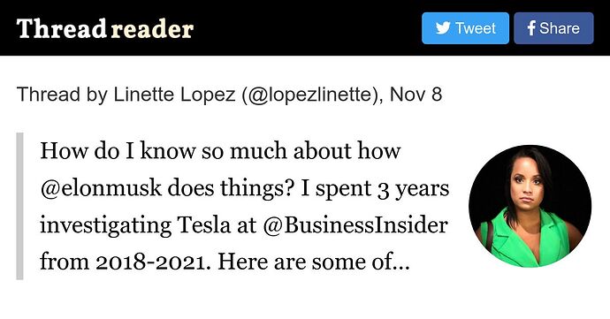The height and width of the screenshot is (319, 610).
Task: Click the "2018-2021" date range text
Action: (x=150, y=262)
